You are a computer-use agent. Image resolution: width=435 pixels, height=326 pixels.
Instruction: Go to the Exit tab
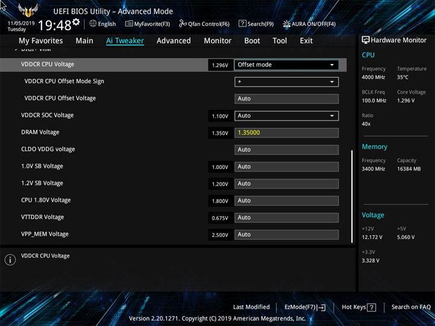click(x=306, y=41)
